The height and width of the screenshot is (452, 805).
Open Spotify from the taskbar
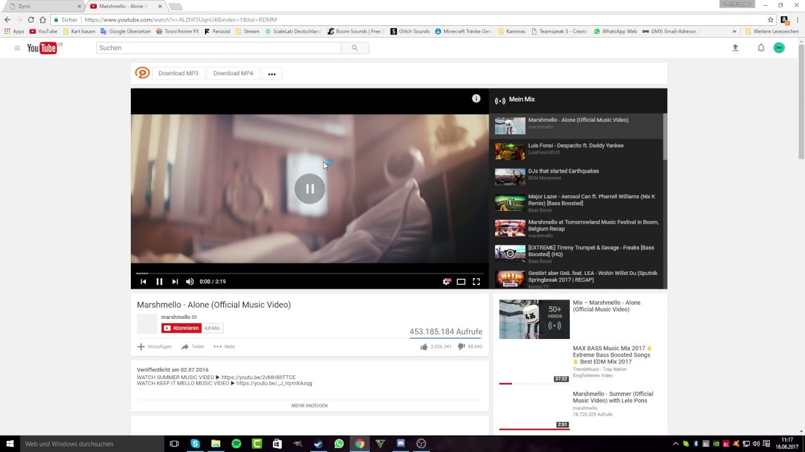coord(236,444)
